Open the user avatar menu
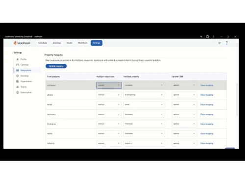 click(227, 43)
